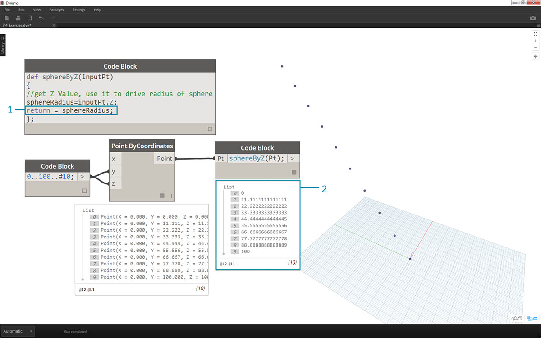Click the Save toolbar icon
Viewport: 541px width, 338px height.
pyautogui.click(x=30, y=18)
